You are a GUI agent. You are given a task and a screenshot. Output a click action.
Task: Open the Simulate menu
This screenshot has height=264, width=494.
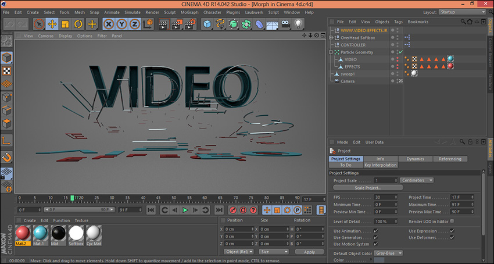[x=133, y=12]
